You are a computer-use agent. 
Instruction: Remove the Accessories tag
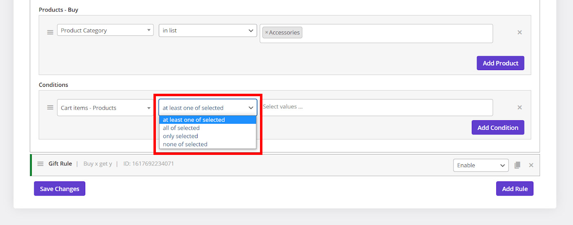267,33
